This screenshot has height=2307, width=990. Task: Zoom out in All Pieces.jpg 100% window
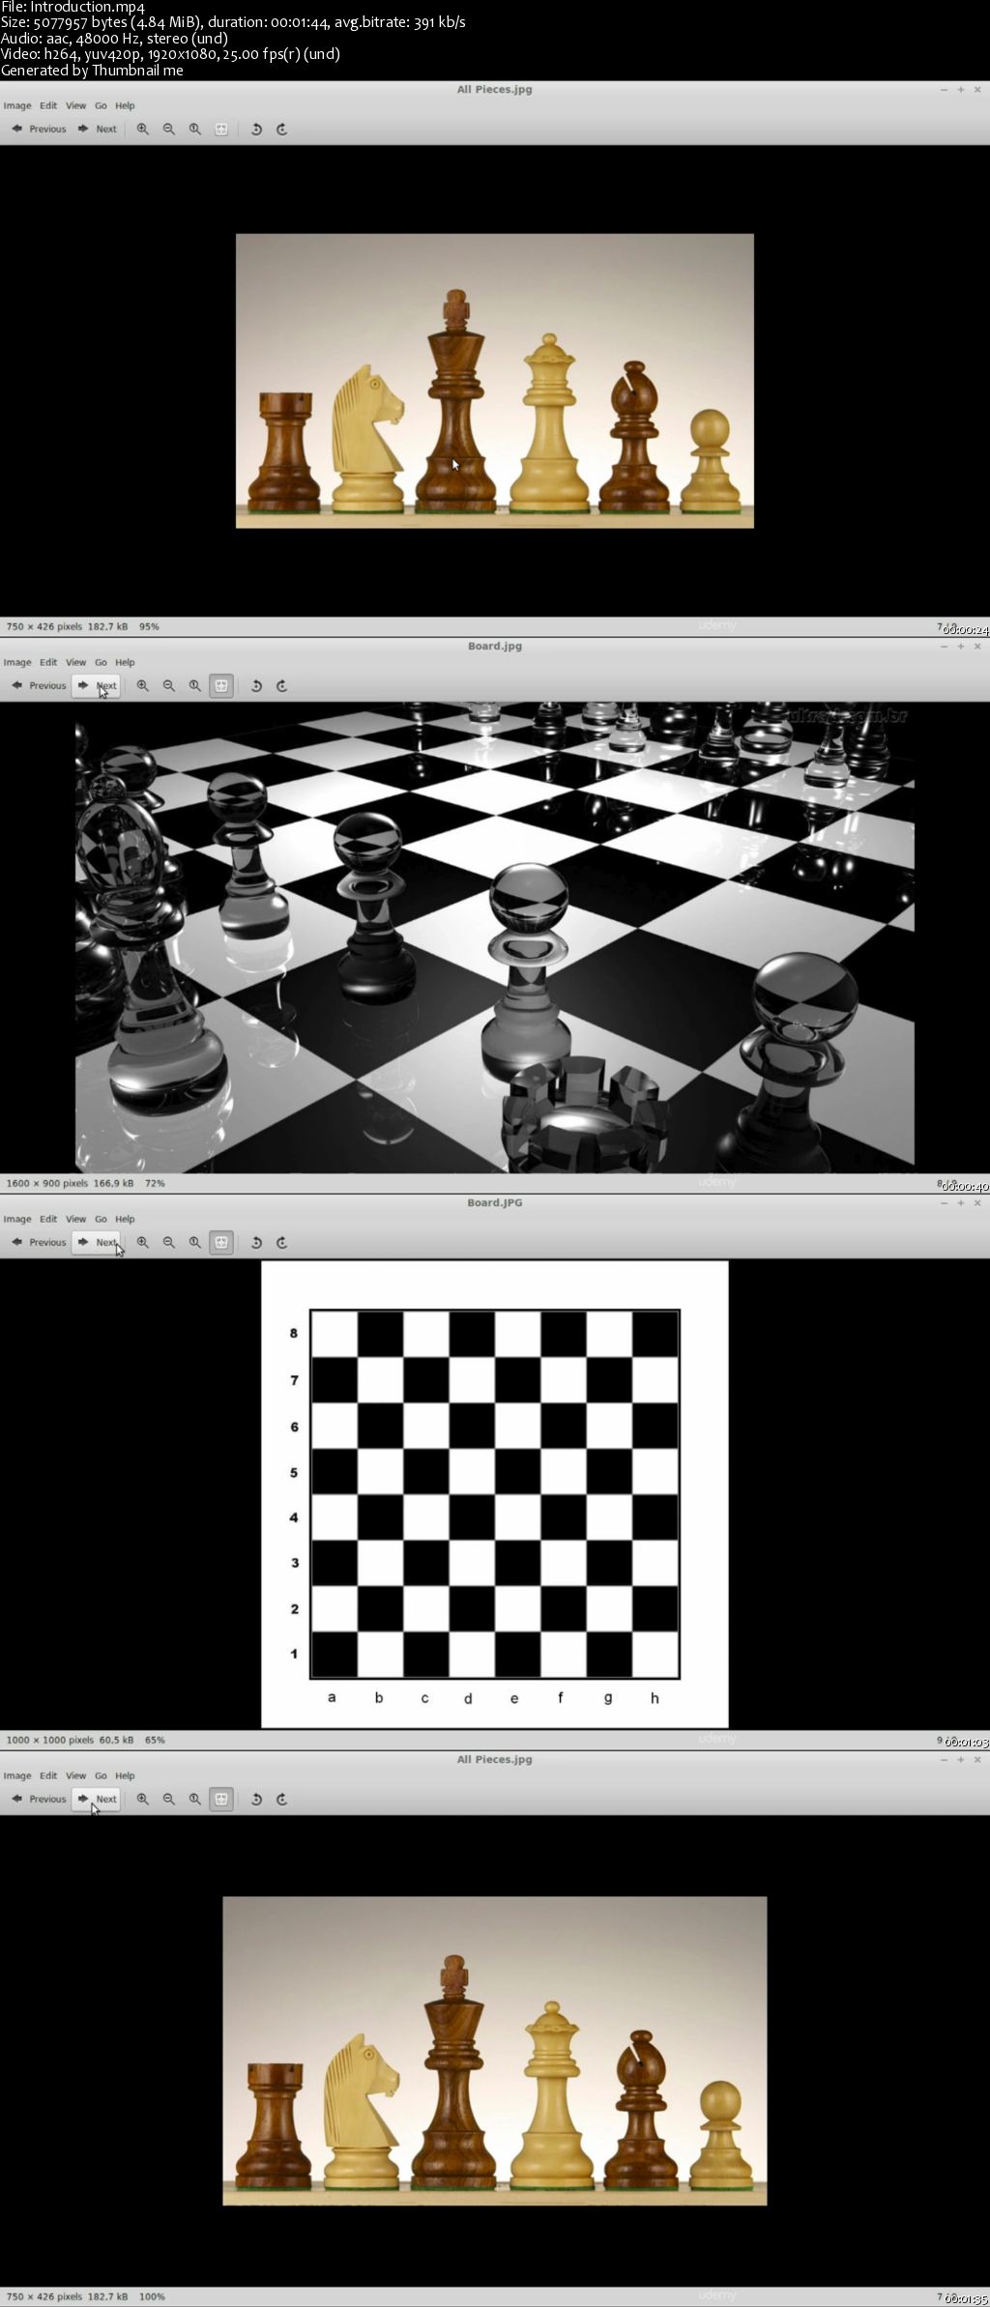168,1800
